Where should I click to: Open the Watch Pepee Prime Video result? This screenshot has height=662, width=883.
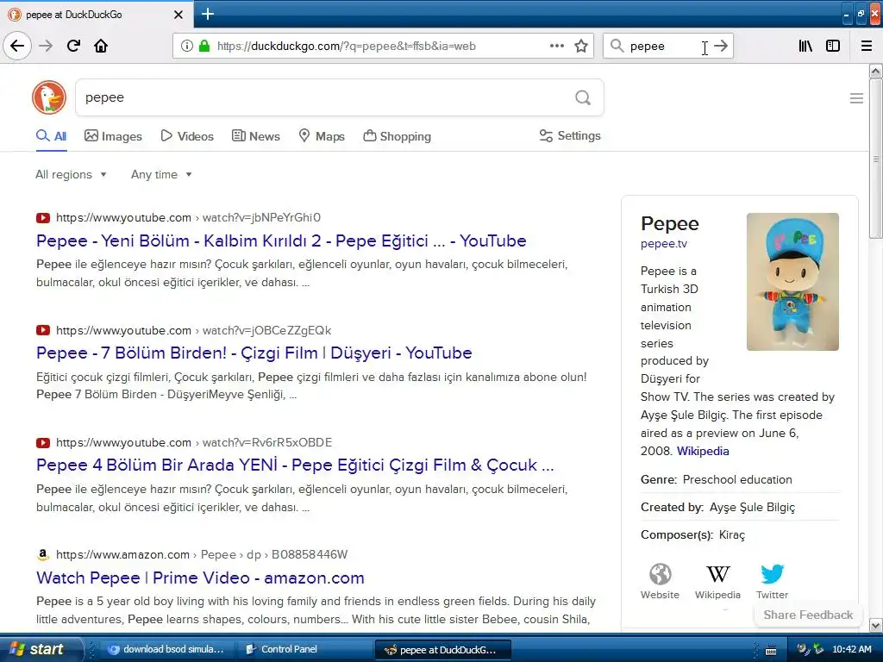pos(200,578)
